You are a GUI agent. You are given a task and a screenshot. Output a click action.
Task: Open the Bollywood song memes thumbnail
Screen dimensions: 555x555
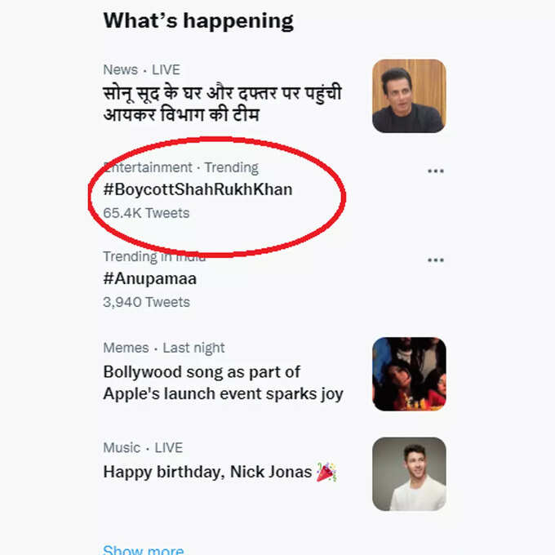point(409,374)
